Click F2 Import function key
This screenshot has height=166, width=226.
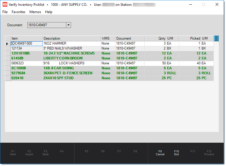pos(29,153)
